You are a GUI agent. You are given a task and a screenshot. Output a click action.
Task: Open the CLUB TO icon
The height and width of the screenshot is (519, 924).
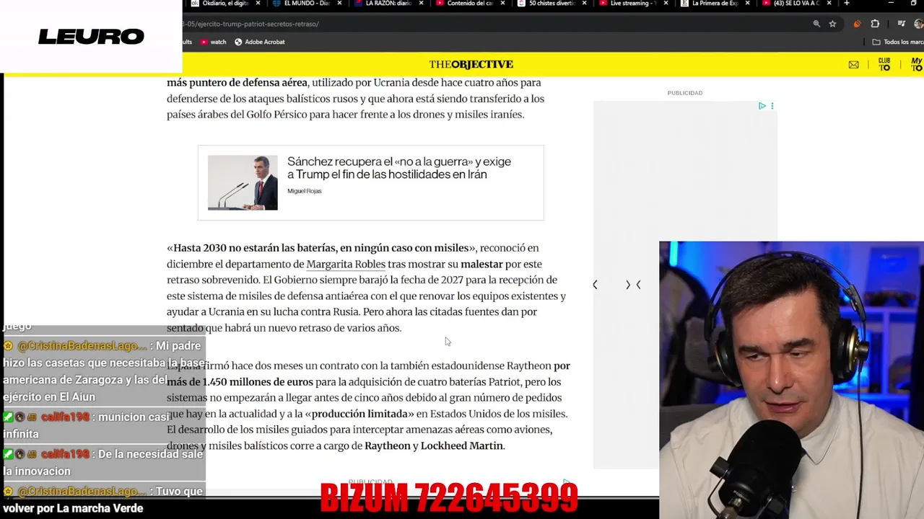click(x=884, y=64)
